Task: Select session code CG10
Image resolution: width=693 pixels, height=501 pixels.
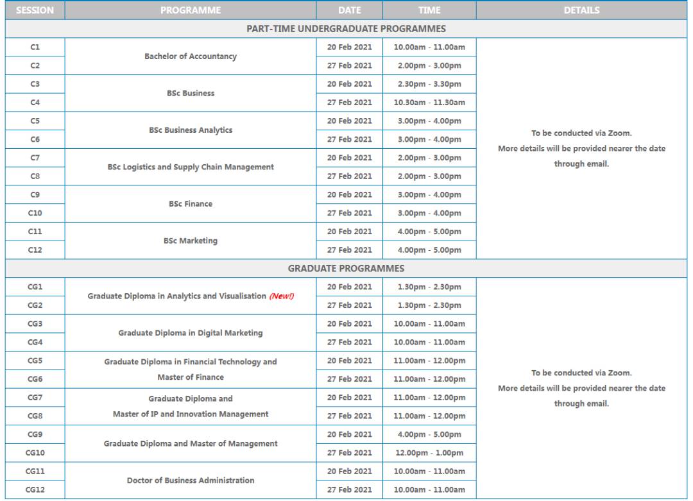Action: [35, 453]
